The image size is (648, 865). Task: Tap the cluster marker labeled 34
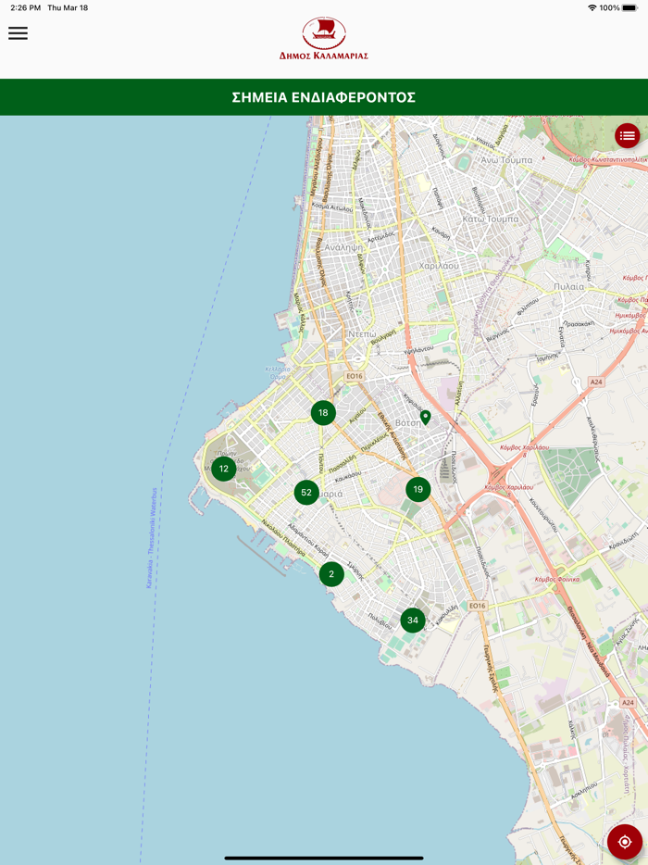(413, 620)
